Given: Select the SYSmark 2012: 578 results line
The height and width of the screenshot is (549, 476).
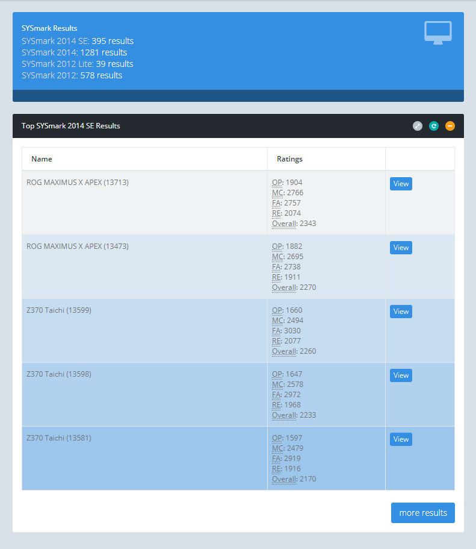Looking at the screenshot, I should point(72,75).
